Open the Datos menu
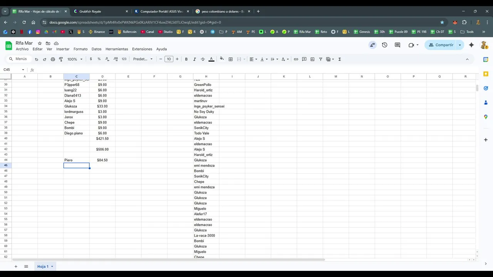 [97, 49]
